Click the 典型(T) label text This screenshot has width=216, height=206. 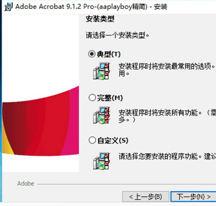(x=109, y=54)
